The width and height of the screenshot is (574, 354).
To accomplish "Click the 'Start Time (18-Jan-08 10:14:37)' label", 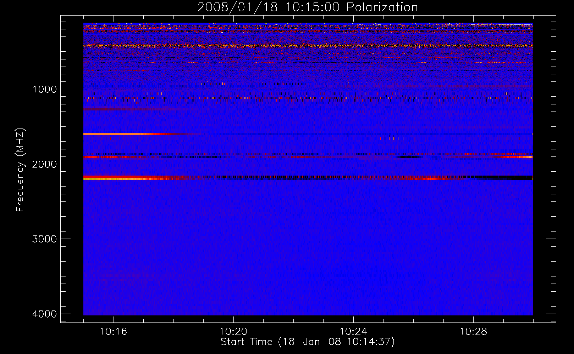I will coord(308,342).
